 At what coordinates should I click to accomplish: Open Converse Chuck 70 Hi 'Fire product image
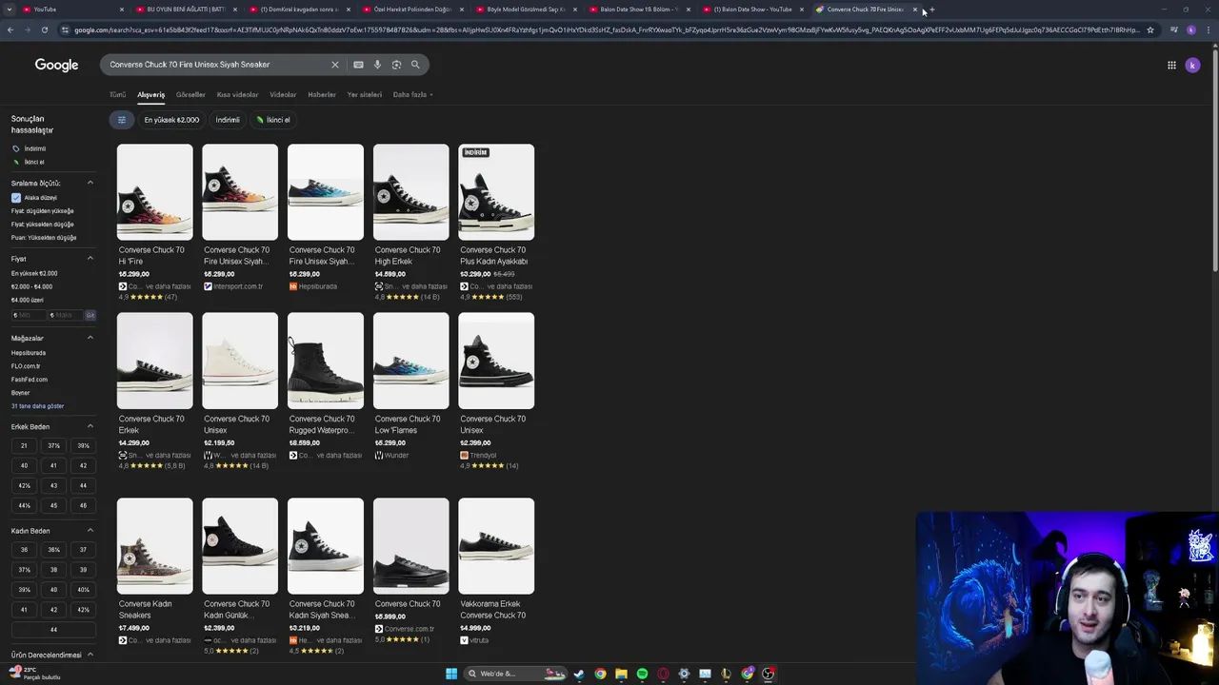[x=154, y=192]
